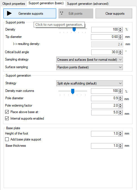Increase Pole widening factor value
Viewport: 137px width, 190px height.
(120, 104)
